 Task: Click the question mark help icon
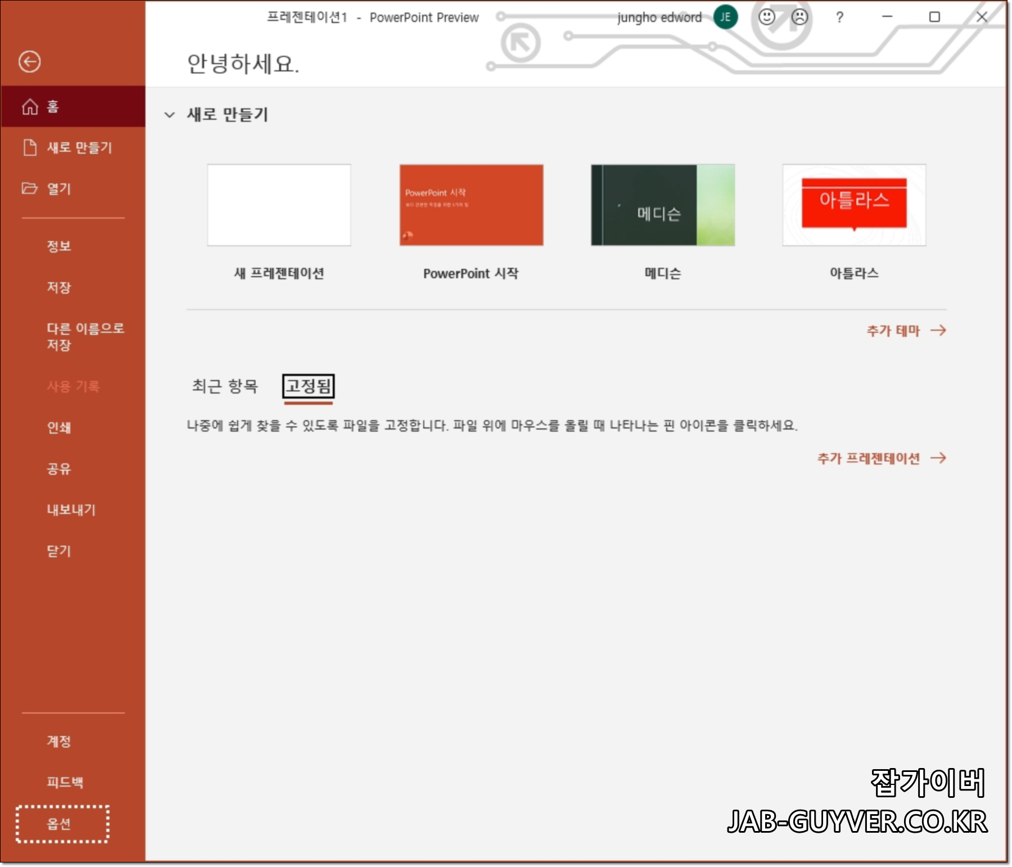pyautogui.click(x=839, y=17)
